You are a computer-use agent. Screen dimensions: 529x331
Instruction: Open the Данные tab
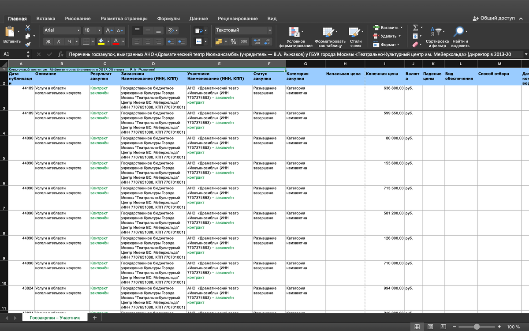(x=198, y=19)
